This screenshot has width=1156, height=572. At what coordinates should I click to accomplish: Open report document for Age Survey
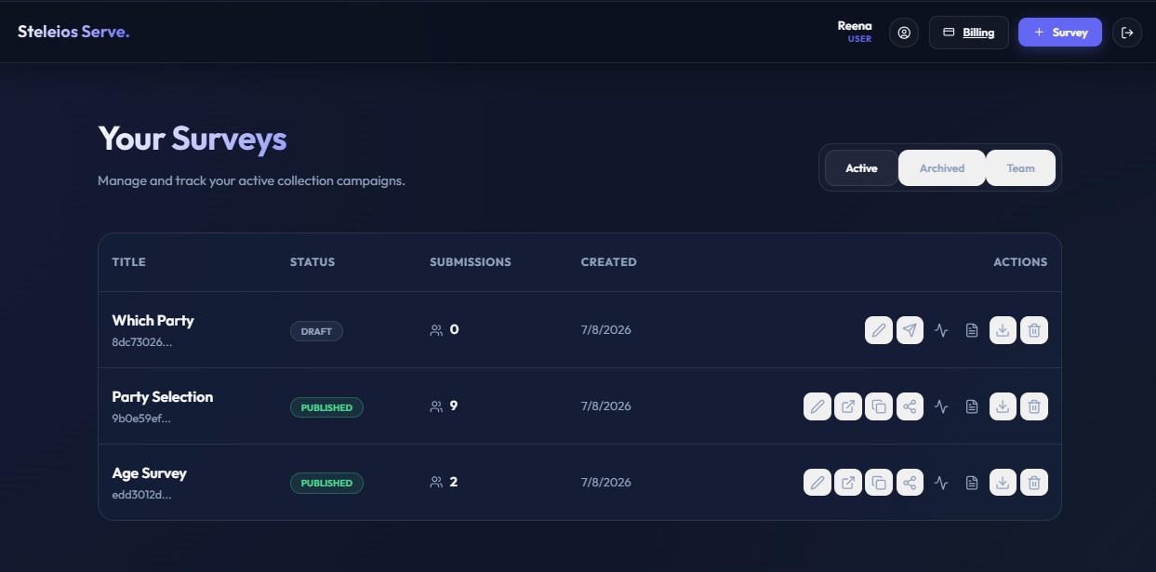(972, 483)
